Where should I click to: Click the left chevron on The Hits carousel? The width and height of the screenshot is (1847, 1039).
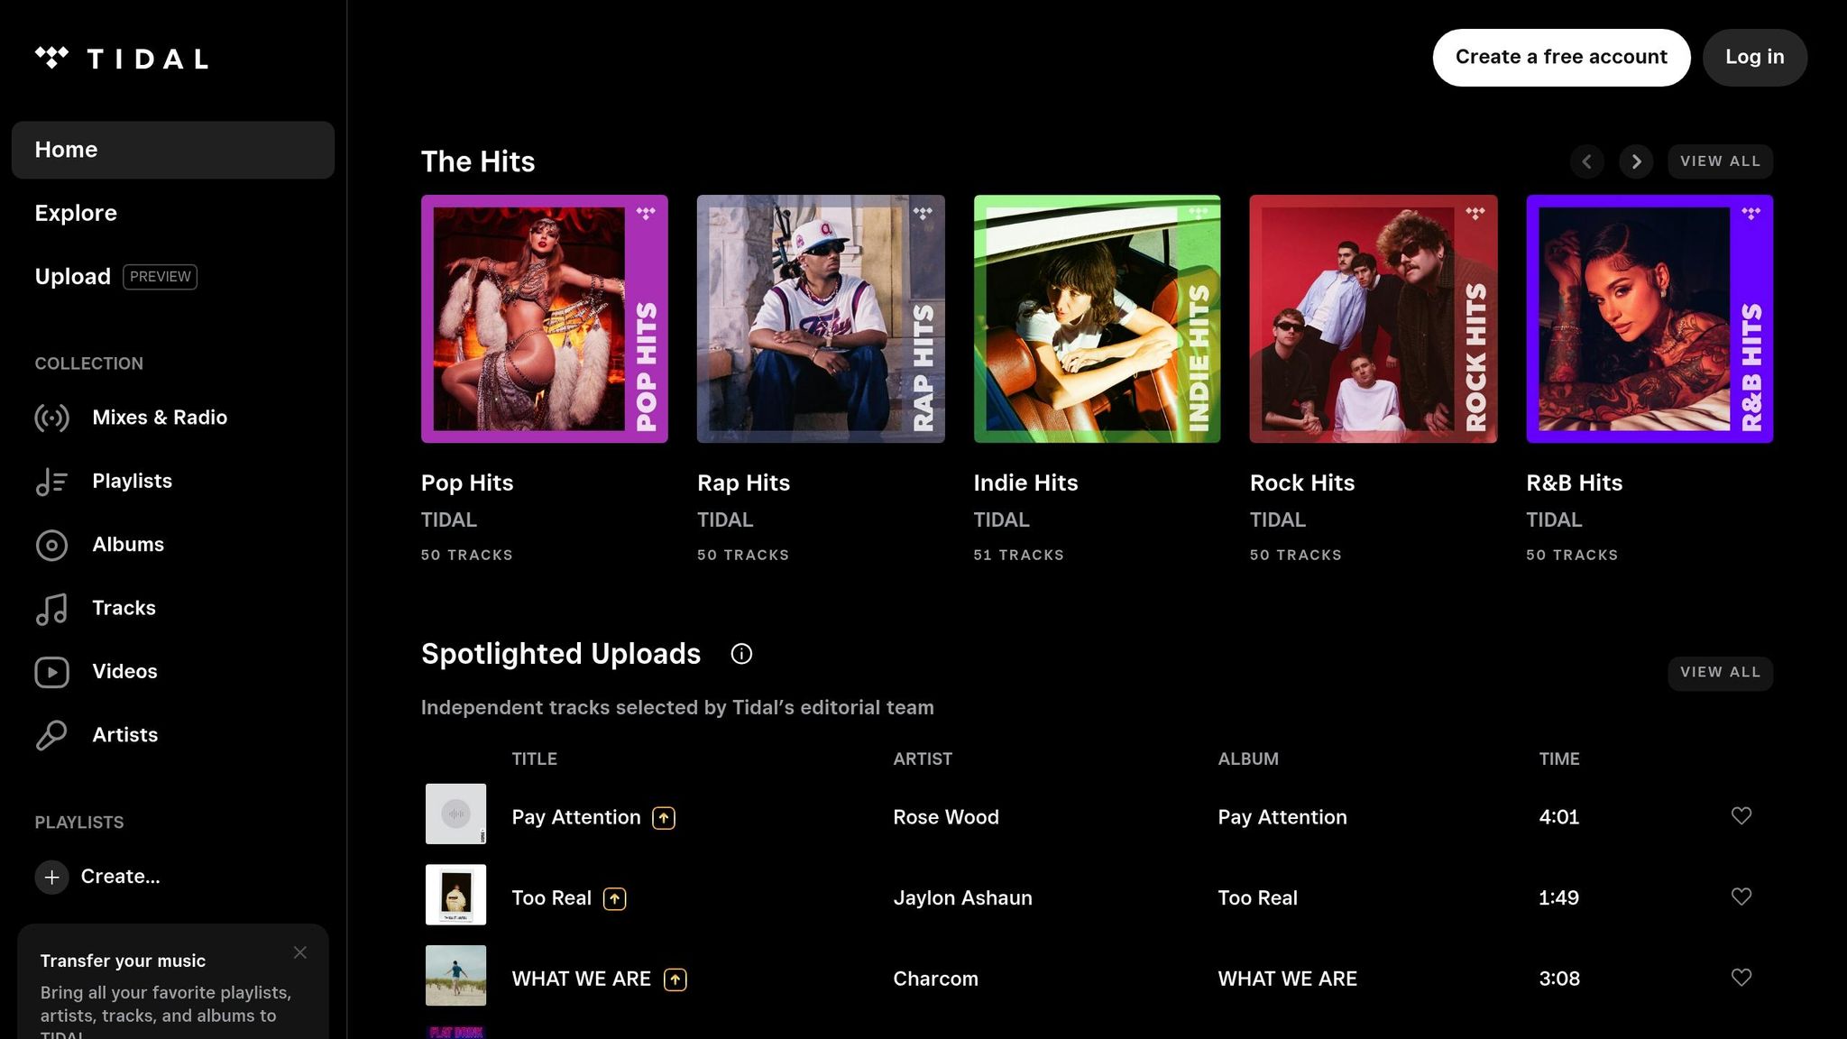click(1587, 161)
